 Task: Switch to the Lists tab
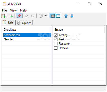click(8, 22)
